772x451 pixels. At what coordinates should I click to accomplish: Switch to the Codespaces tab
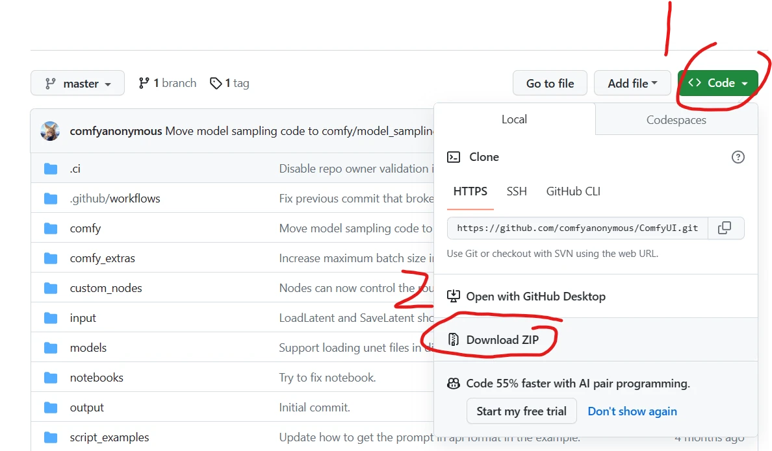click(676, 120)
